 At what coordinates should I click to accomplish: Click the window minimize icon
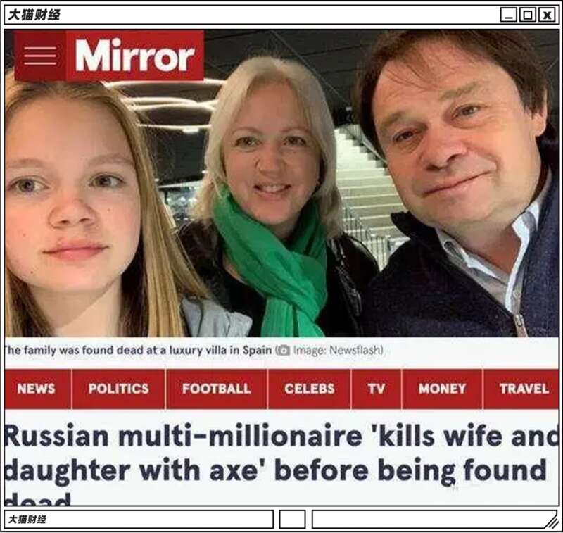point(508,15)
